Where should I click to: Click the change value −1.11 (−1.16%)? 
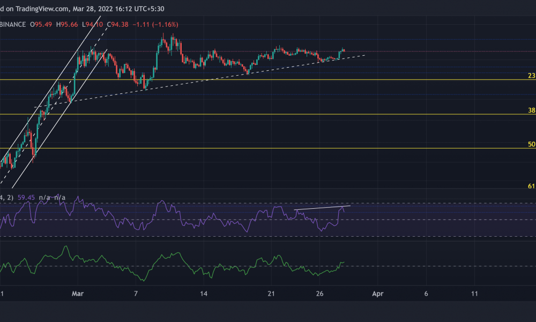pos(155,25)
